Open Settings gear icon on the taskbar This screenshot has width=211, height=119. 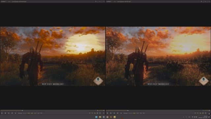click(104, 117)
